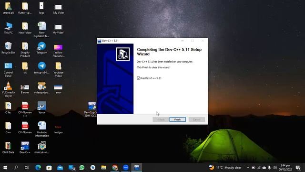Select the New Updated N... spreadsheet icon
The width and height of the screenshot is (305, 172).
(41, 30)
